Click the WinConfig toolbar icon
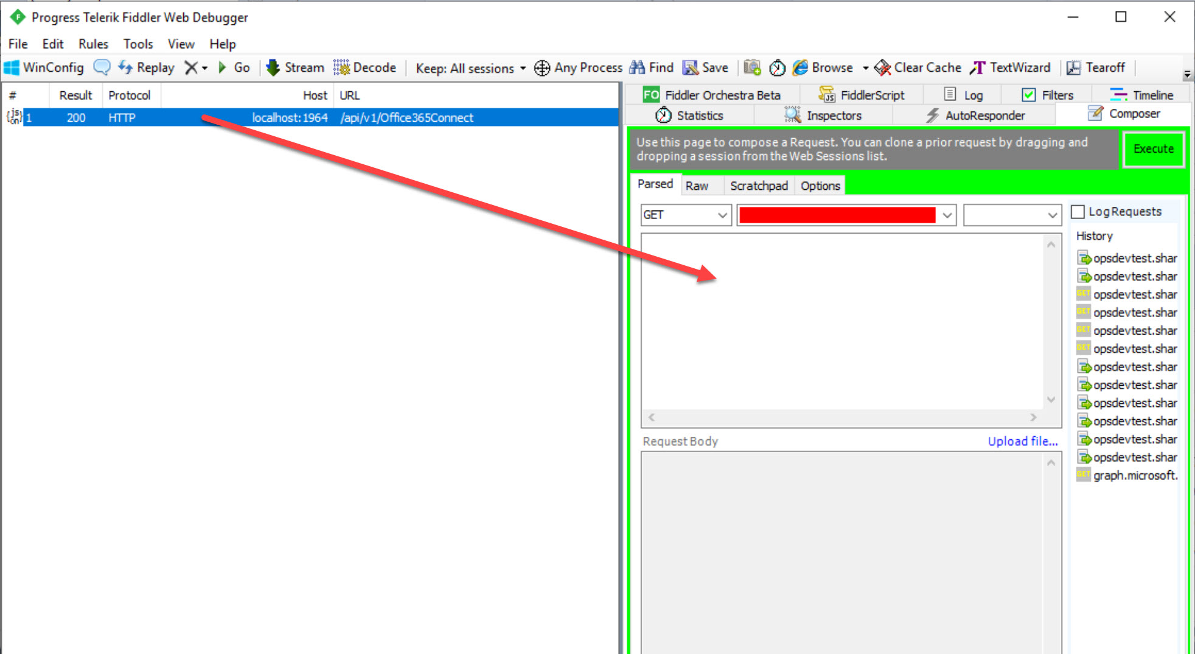1195x654 pixels. (12, 68)
